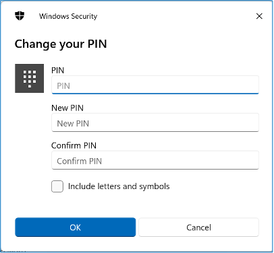Click the grey 'Confirm PIN' placeholder text

(x=79, y=161)
